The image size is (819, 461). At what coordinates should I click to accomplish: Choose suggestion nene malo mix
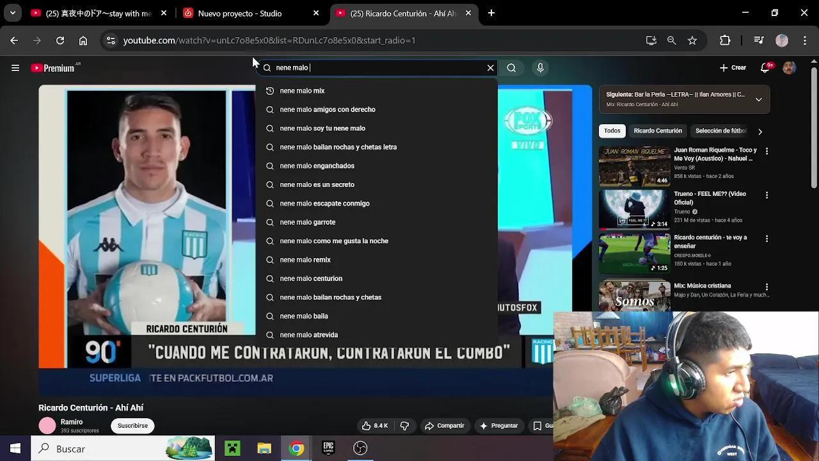tap(376, 91)
